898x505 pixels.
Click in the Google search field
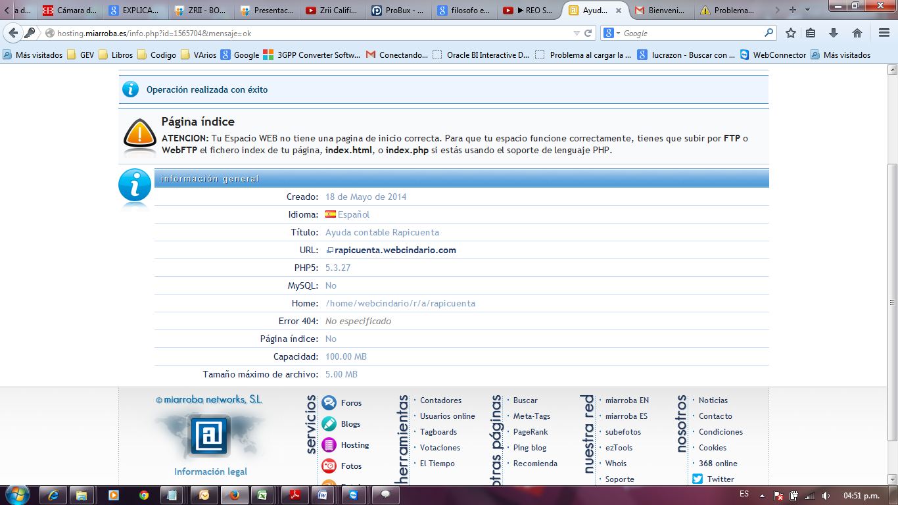coord(690,33)
